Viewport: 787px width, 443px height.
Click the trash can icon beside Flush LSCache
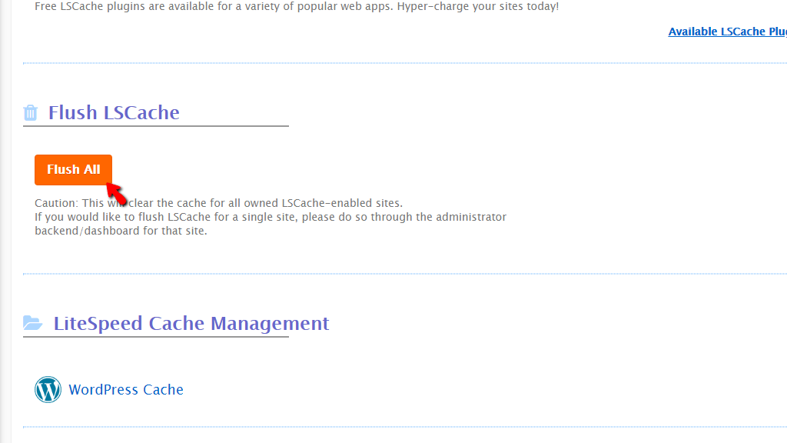(31, 113)
